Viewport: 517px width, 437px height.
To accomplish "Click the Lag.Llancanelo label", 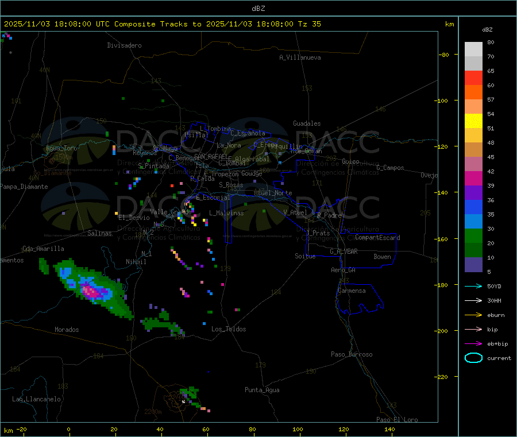I will (36, 399).
